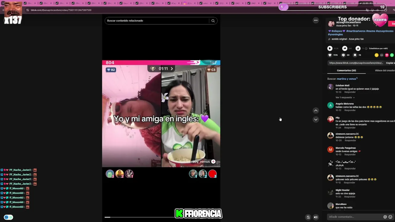Click the 'martina y venus' search suggestion
The height and width of the screenshot is (222, 395).
(347, 79)
